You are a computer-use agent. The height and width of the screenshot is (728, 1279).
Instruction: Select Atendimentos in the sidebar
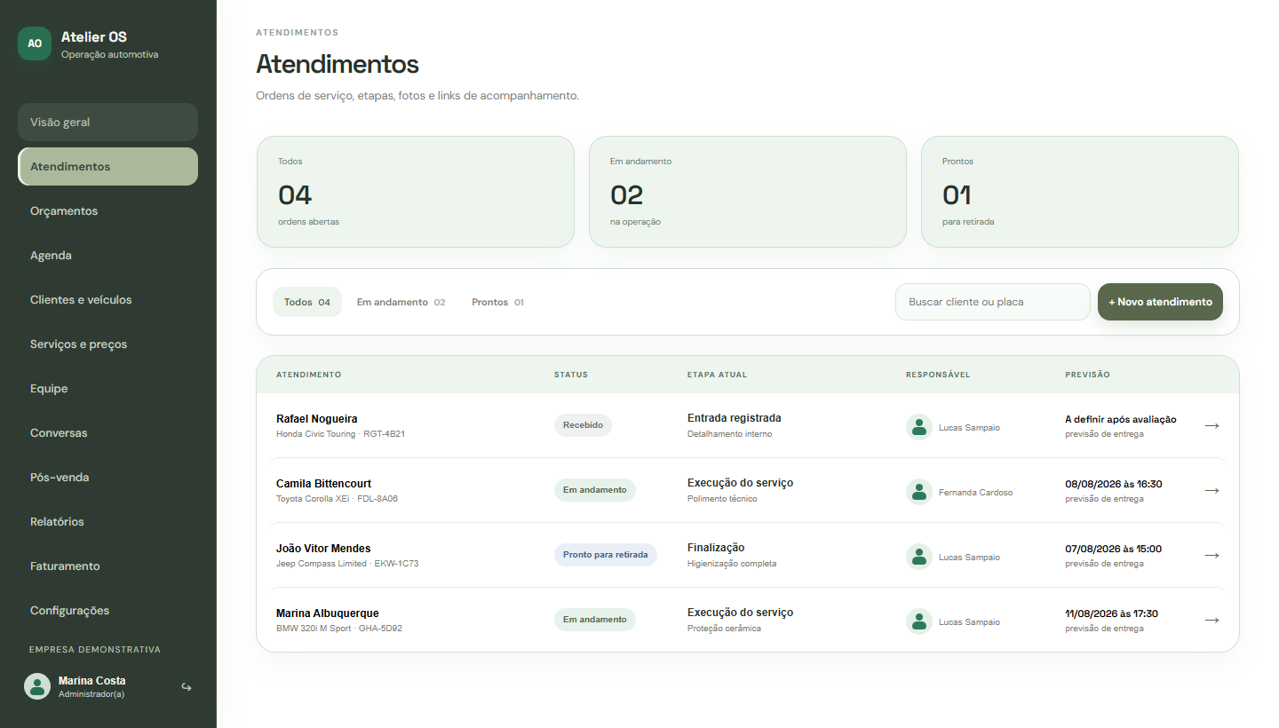tap(107, 166)
